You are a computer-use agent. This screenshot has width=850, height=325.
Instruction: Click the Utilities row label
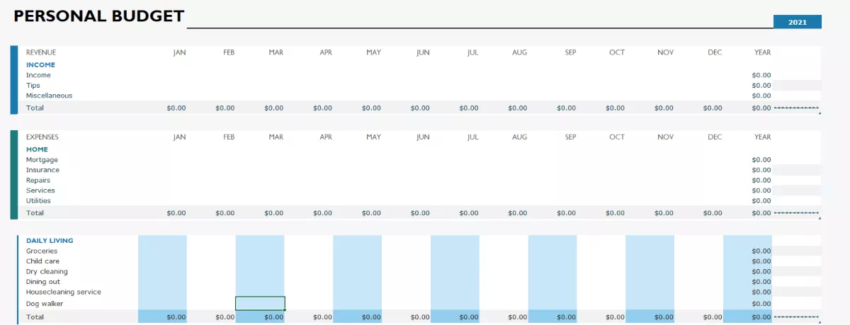[38, 201]
